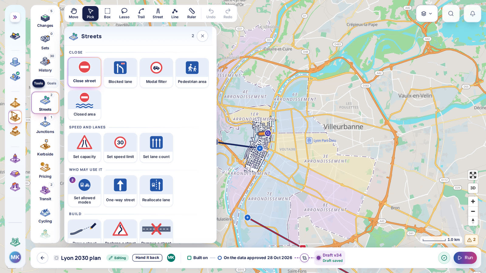
Task: Select the Line tool
Action: [175, 13]
